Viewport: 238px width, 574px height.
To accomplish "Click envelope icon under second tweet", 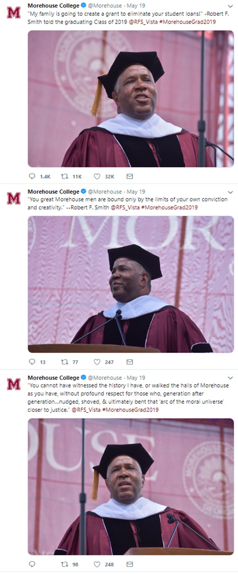I will pos(129,362).
